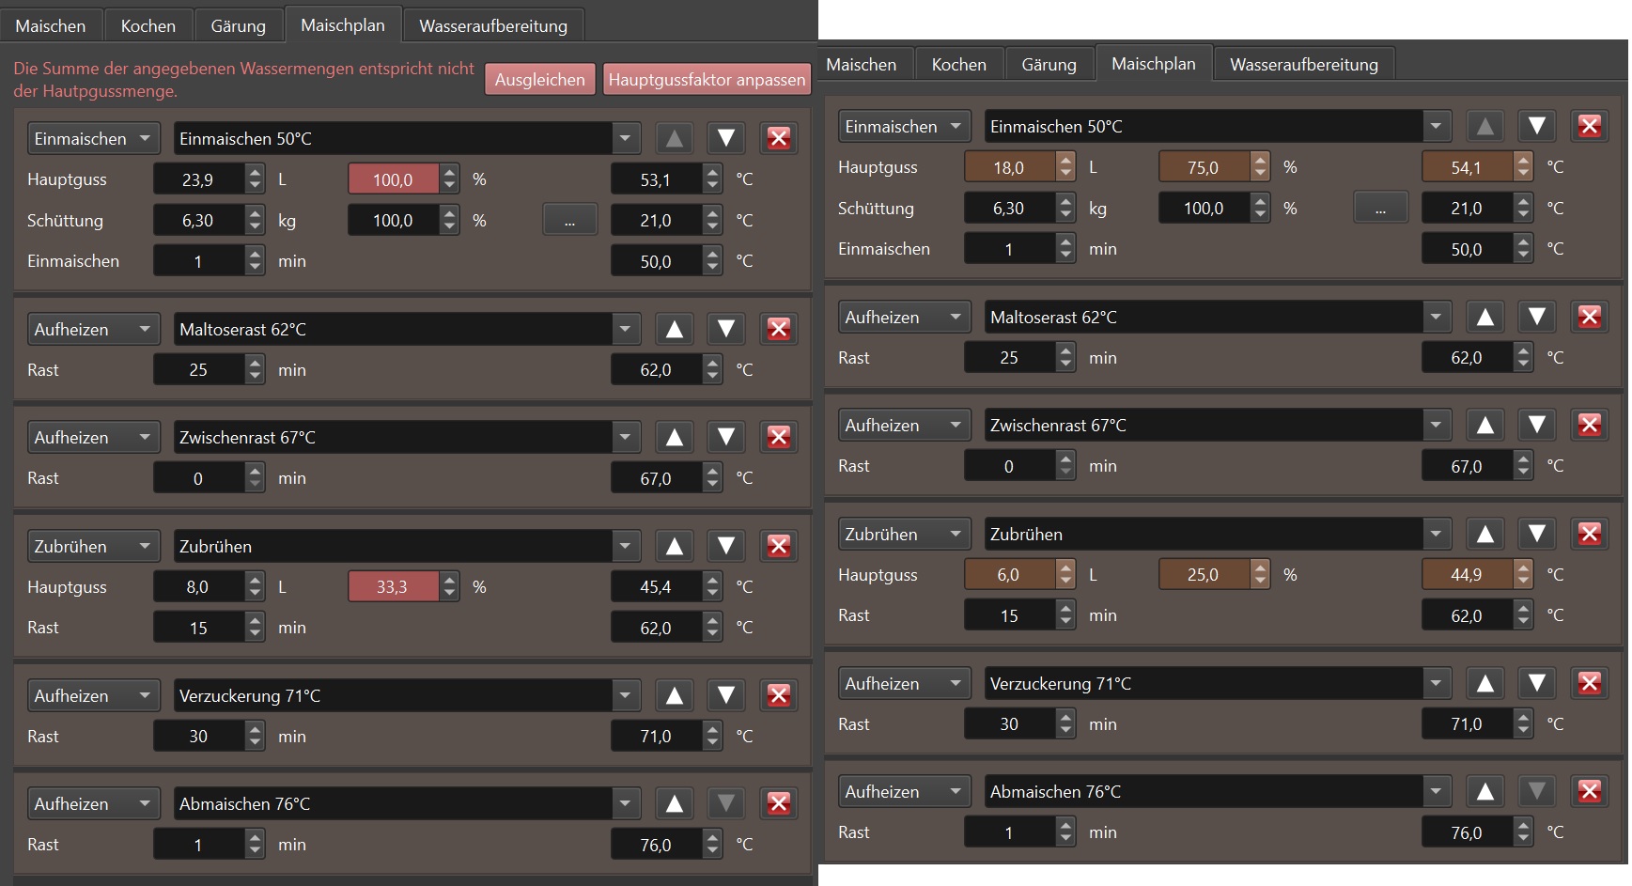
Task: Click the red 33,3 percent field
Action: [393, 587]
